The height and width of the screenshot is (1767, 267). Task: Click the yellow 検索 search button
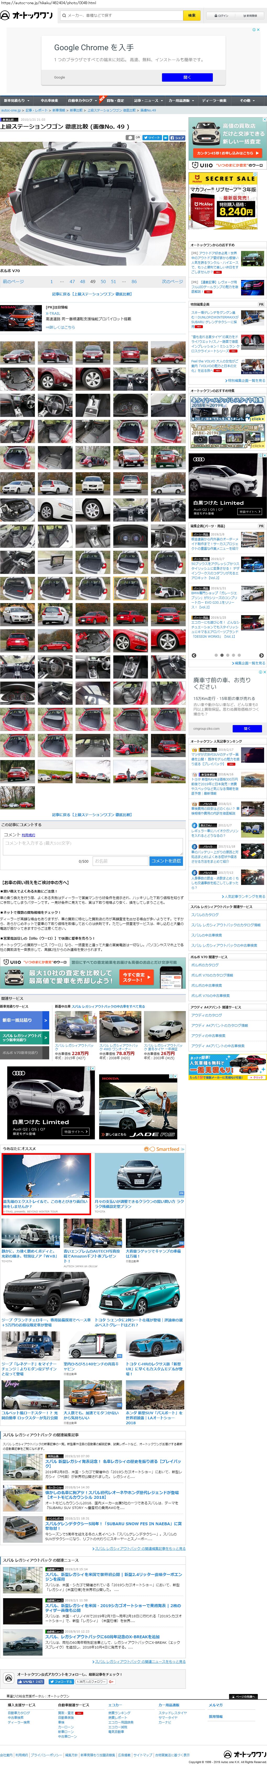192,15
